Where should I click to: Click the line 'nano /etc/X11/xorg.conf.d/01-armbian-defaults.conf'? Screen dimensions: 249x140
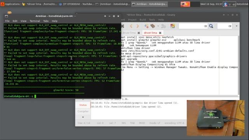coord(158,51)
